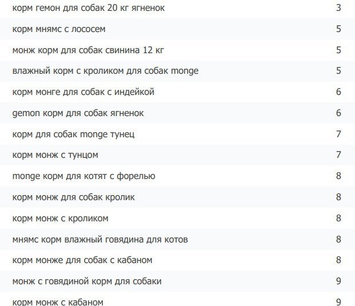Click count 3 in гемон 20 кг row

click(x=338, y=8)
